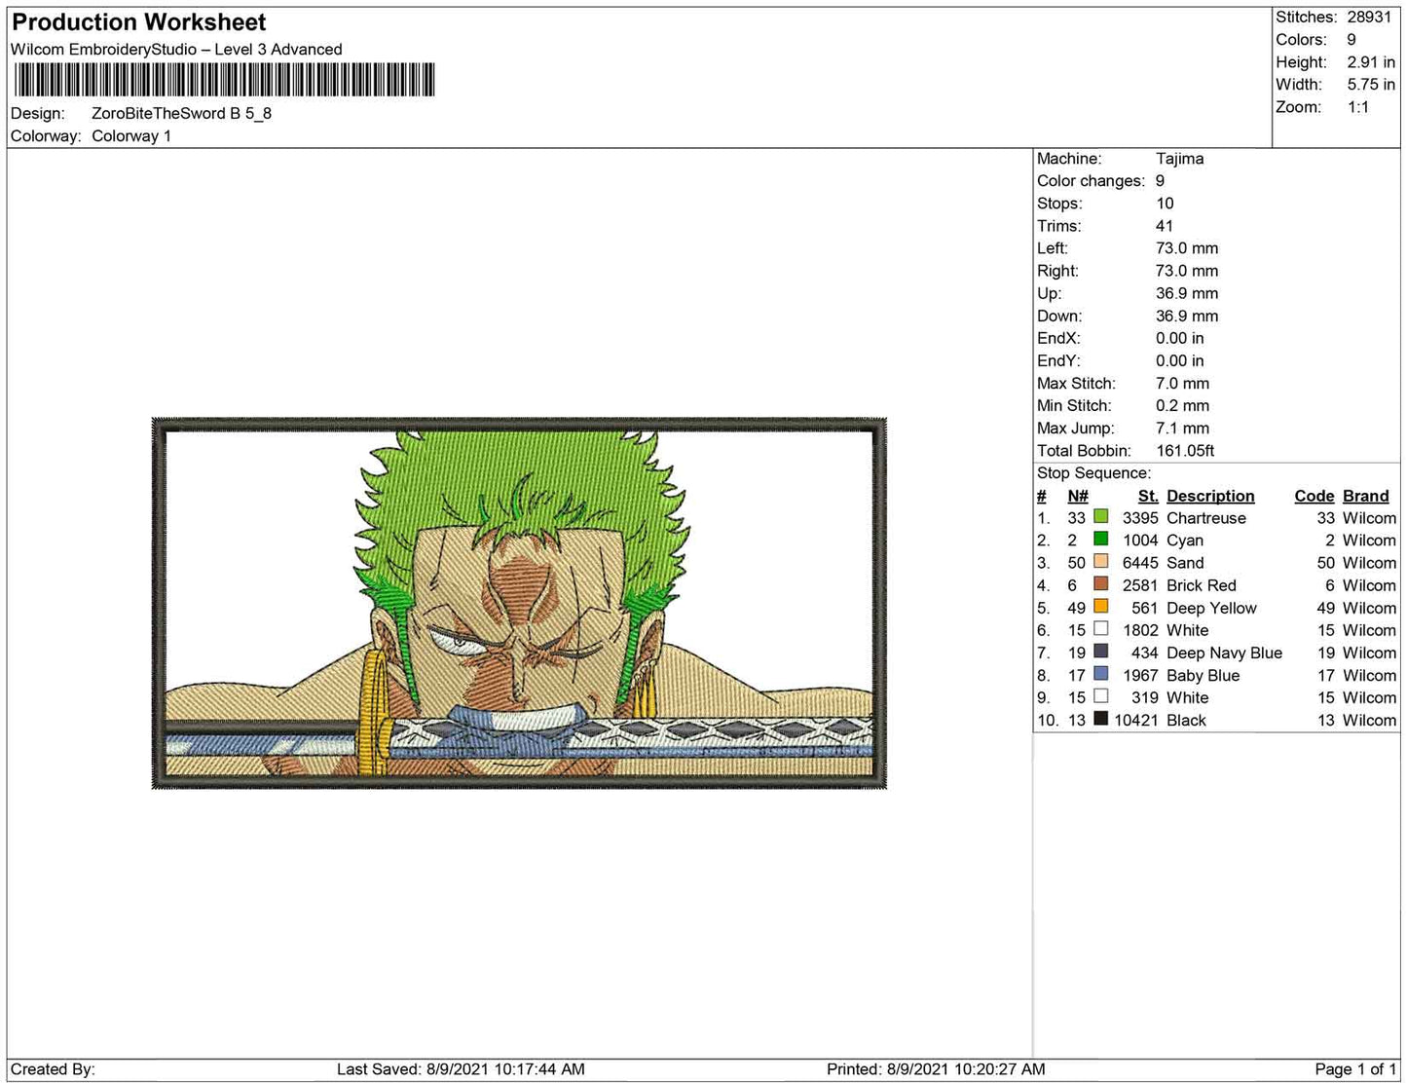This screenshot has height=1083, width=1407.
Task: Click the EndX value "0.00 in"
Action: coord(1180,338)
